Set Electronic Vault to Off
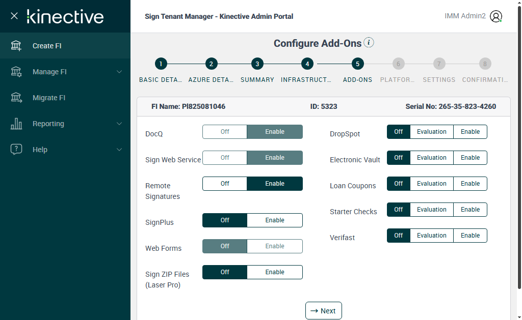Image resolution: width=522 pixels, height=320 pixels. (x=399, y=158)
